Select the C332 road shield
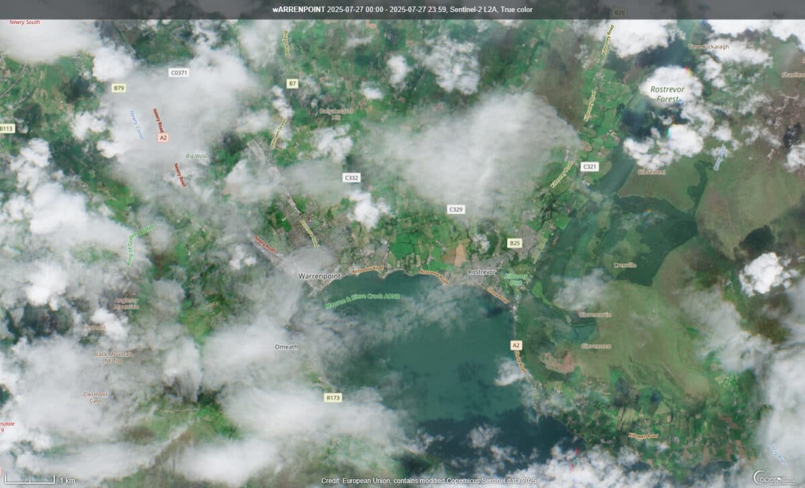The height and width of the screenshot is (488, 805). click(x=352, y=178)
